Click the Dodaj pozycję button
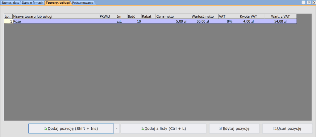Image resolution: width=316 pixels, height=137 pixels. coord(71,128)
